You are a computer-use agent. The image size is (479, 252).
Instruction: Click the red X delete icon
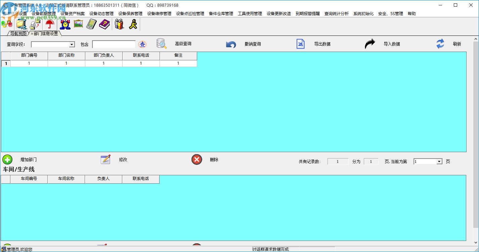197,160
